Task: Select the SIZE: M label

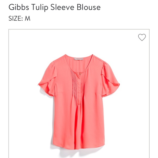Action: click(19, 19)
